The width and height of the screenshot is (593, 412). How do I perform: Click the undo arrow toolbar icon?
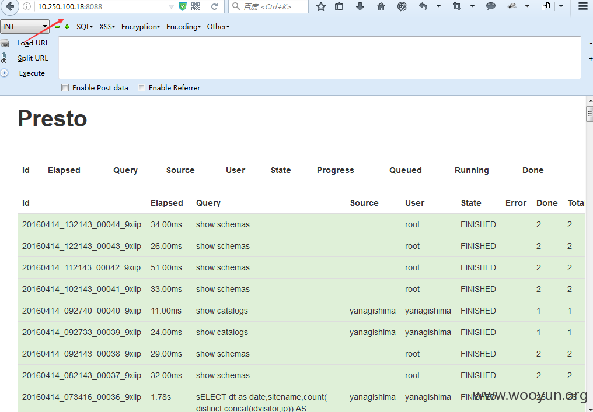(x=423, y=6)
